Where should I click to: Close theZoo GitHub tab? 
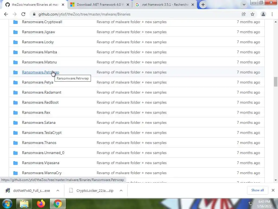click(63, 5)
